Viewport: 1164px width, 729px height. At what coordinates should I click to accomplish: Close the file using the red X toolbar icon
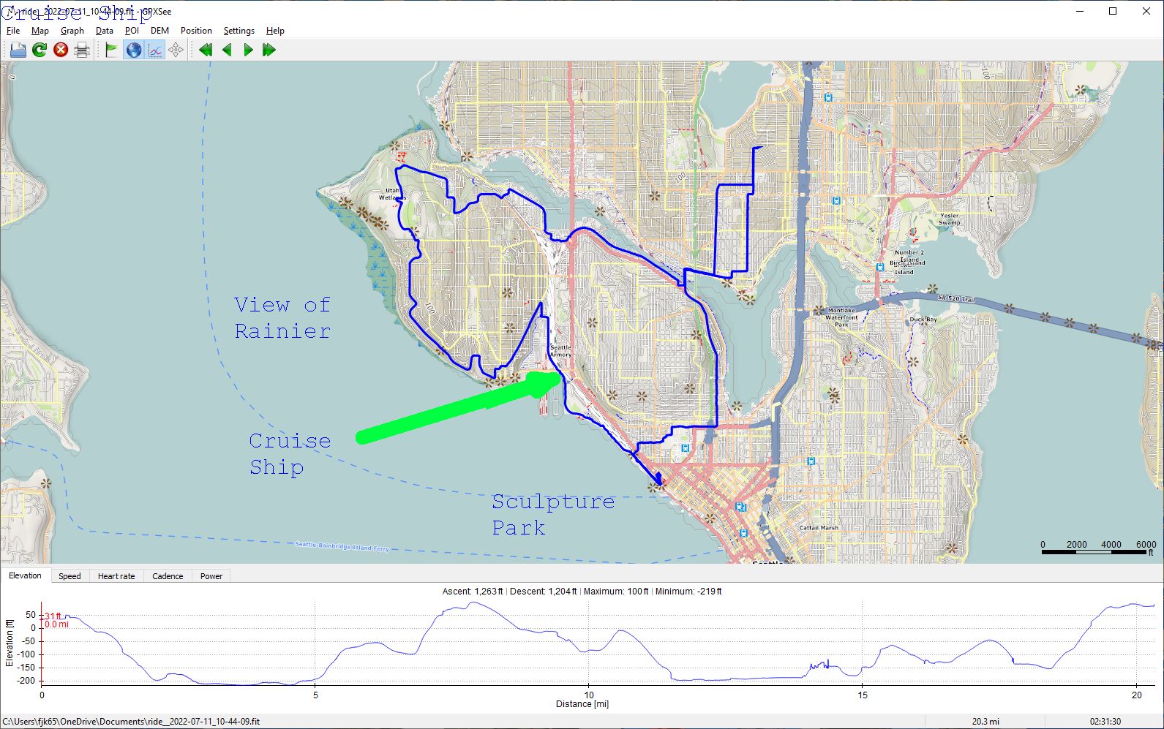pos(61,50)
